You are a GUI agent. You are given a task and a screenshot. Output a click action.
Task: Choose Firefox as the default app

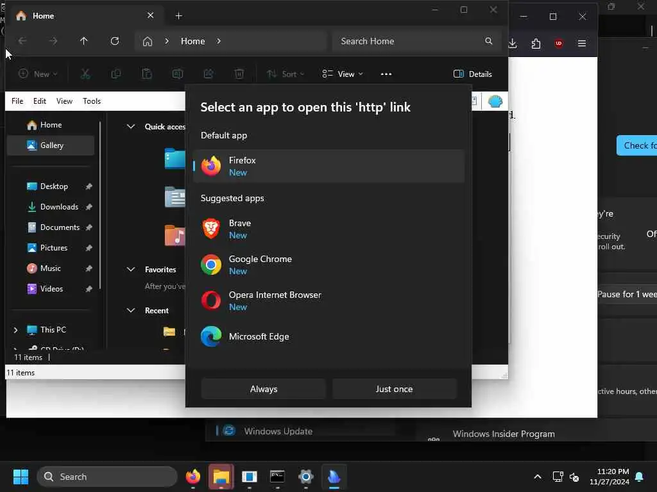coord(328,166)
